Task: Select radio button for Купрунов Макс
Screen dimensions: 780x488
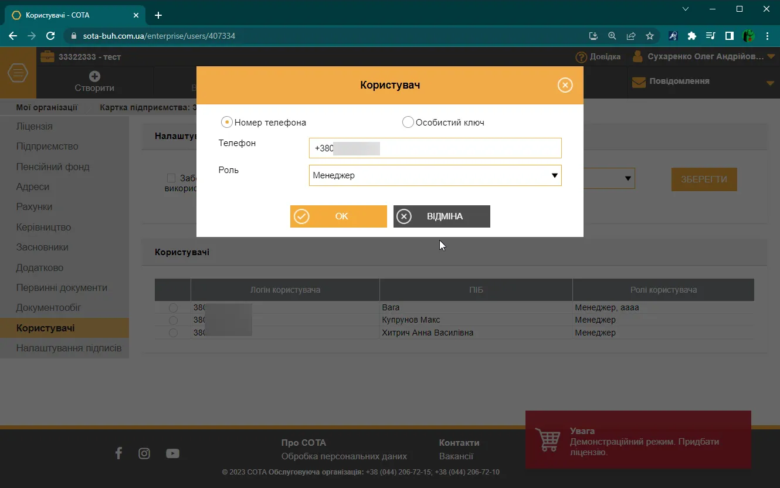Action: coord(173,320)
